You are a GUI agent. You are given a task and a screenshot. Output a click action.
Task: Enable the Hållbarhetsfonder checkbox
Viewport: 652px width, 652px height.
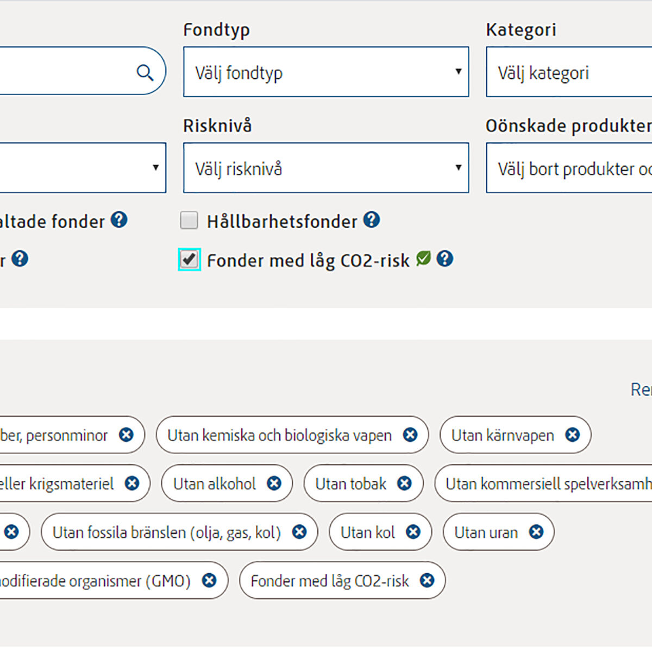[189, 221]
